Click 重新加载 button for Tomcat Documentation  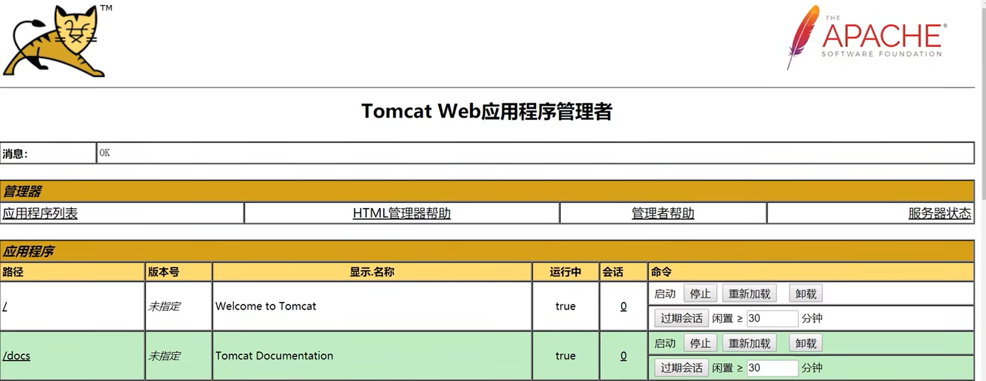click(x=750, y=343)
